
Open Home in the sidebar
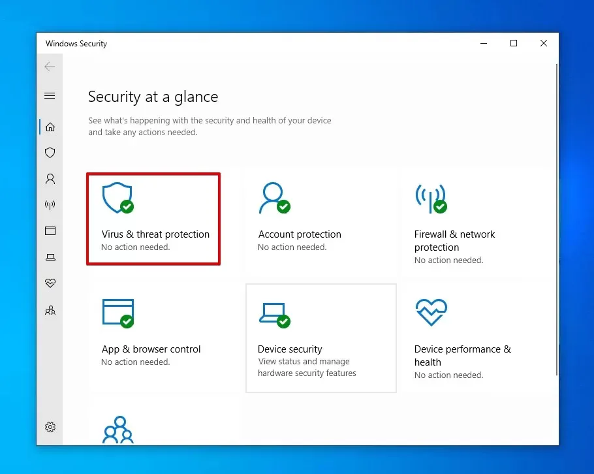[x=50, y=127]
